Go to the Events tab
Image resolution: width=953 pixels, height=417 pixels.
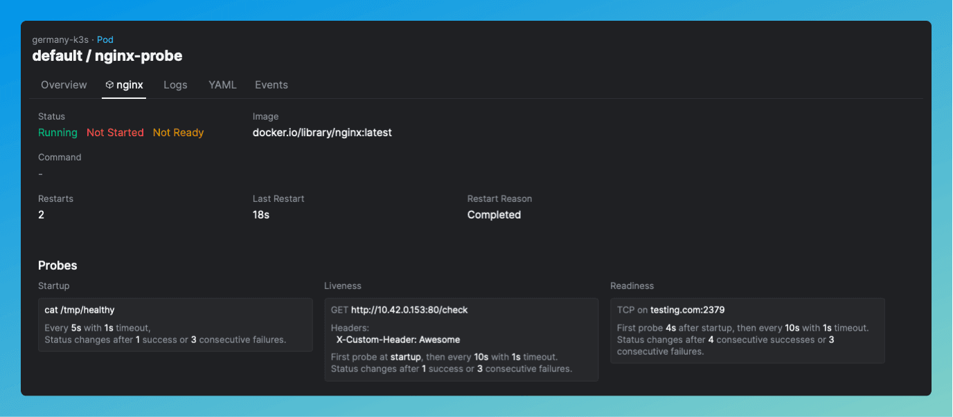[x=271, y=85]
